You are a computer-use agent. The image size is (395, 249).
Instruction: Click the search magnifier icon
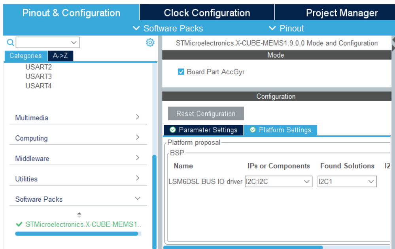(10, 42)
